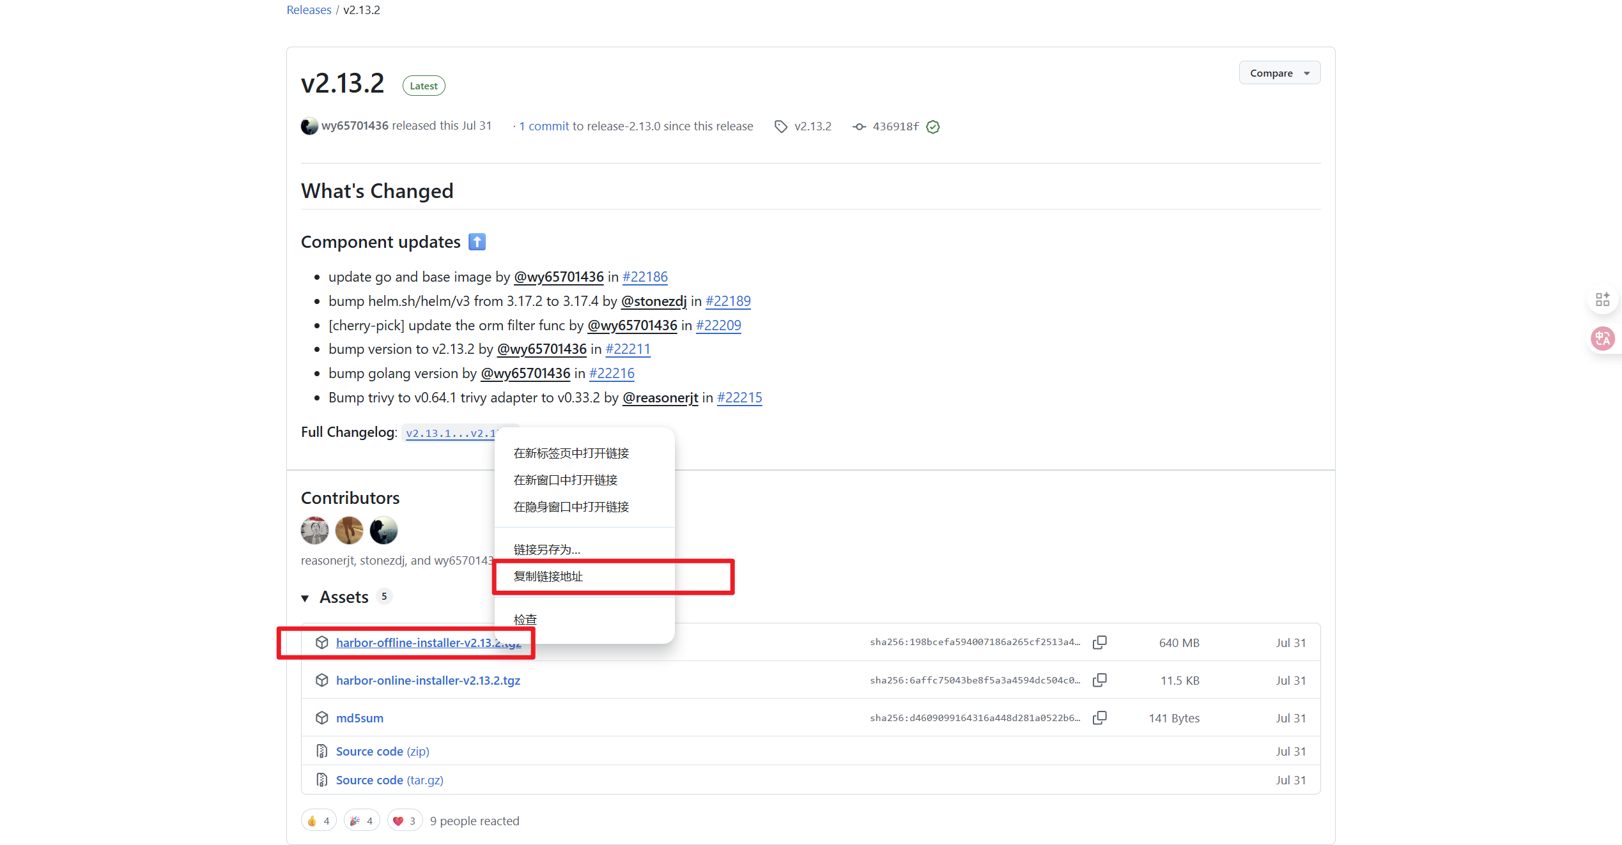This screenshot has width=1622, height=845.
Task: Click the package icon beside harbor-offline-installer
Action: pos(322,643)
